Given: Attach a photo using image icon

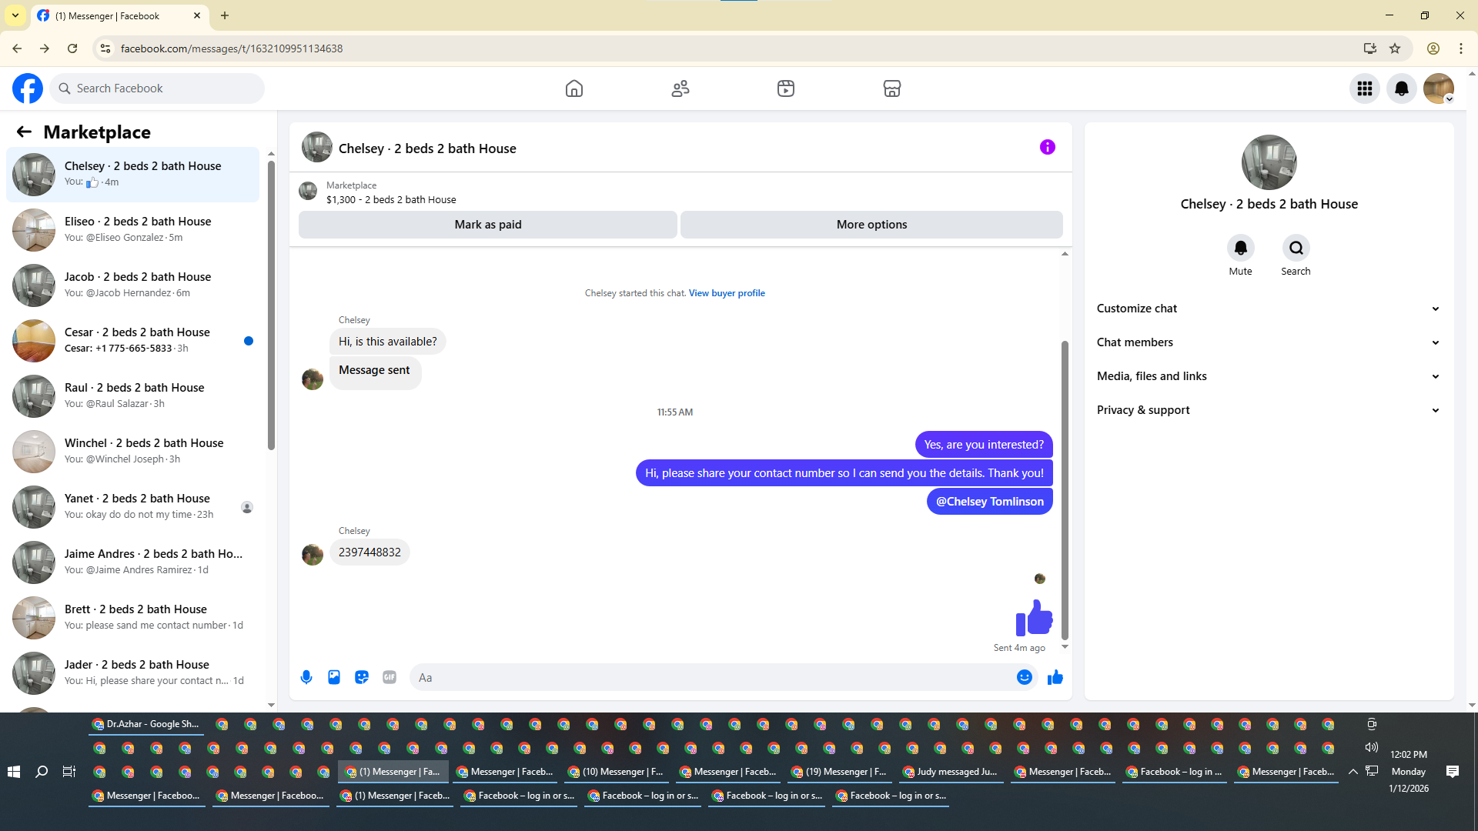Looking at the screenshot, I should click(334, 677).
